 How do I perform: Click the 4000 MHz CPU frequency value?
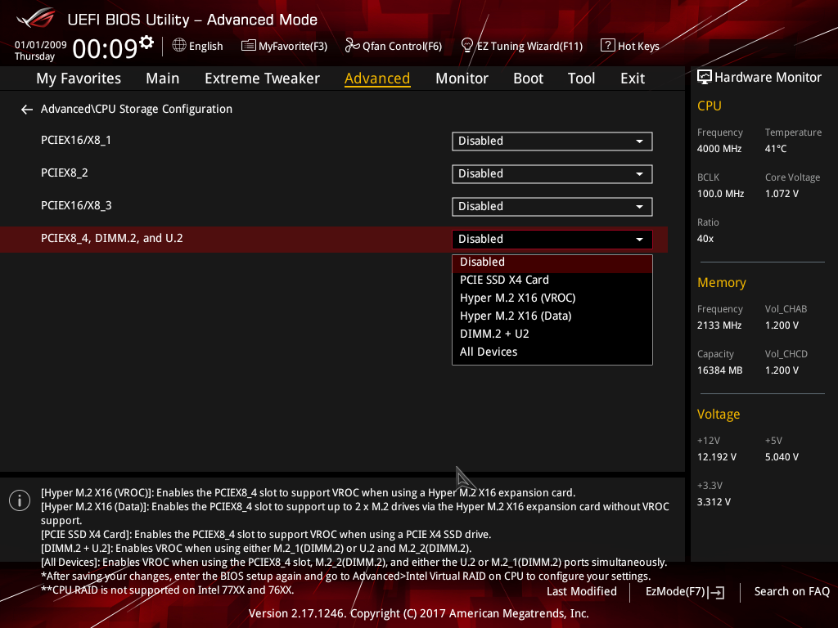coord(719,149)
